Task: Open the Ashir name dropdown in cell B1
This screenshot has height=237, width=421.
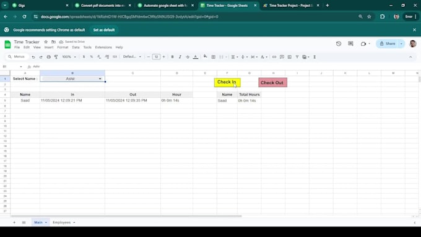Action: click(100, 79)
